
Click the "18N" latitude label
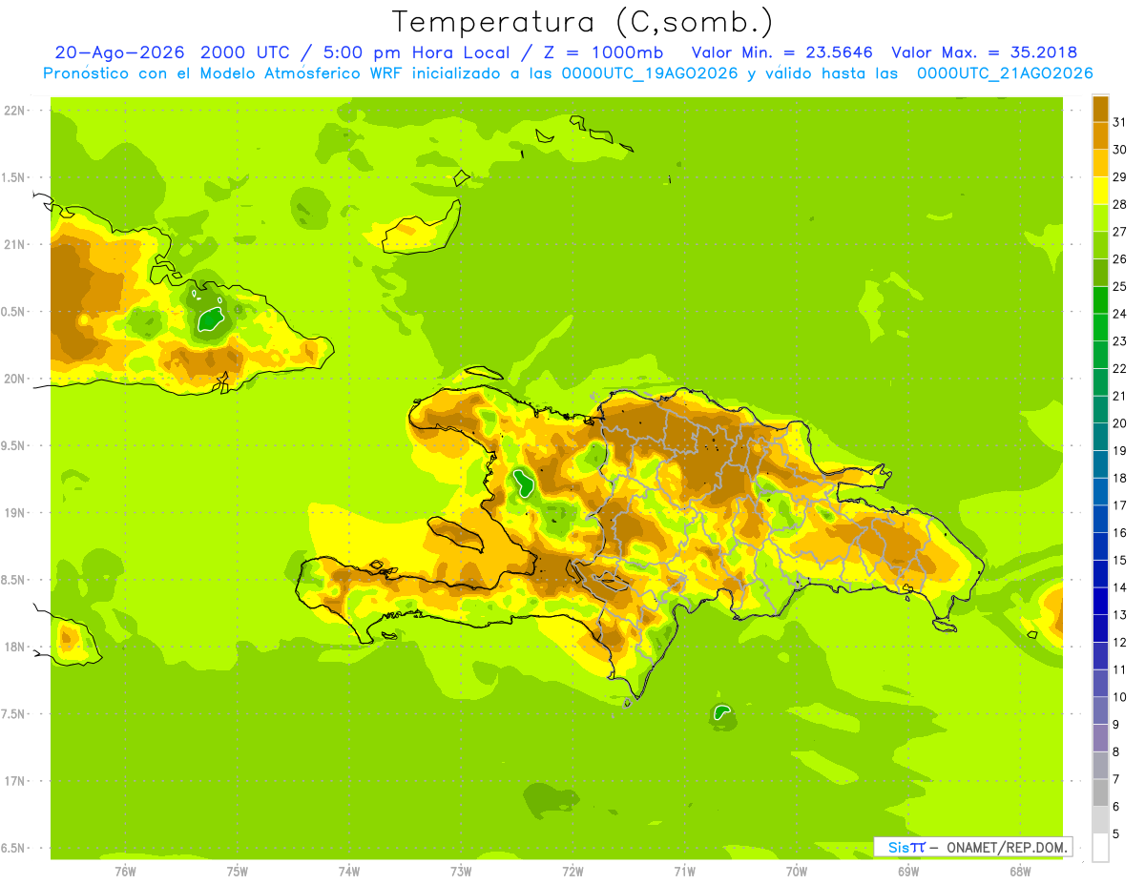tap(15, 647)
